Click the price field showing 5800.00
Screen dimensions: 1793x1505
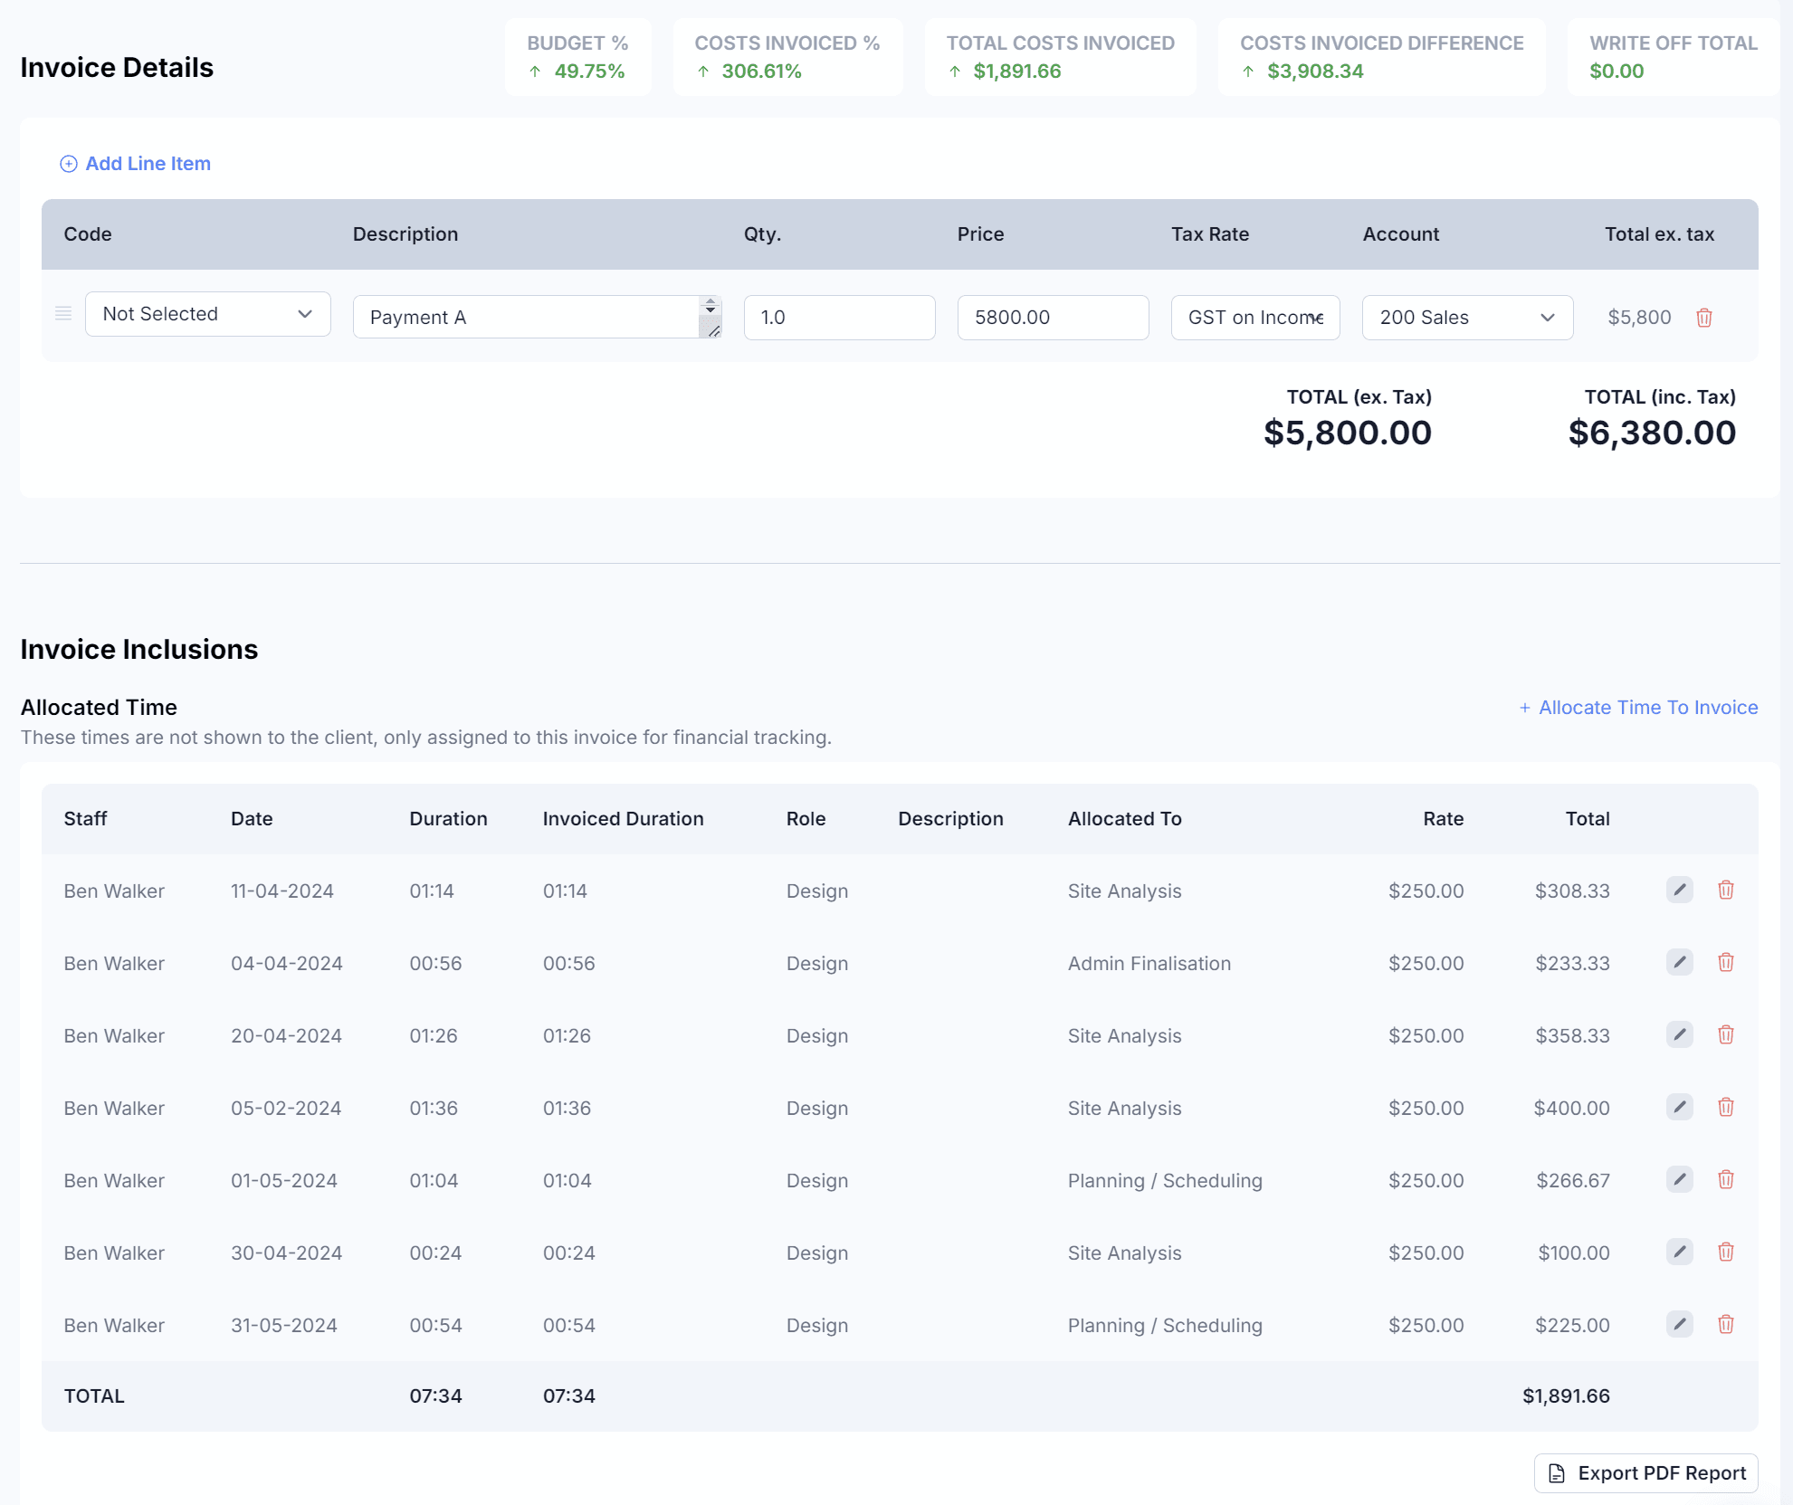(x=1054, y=318)
